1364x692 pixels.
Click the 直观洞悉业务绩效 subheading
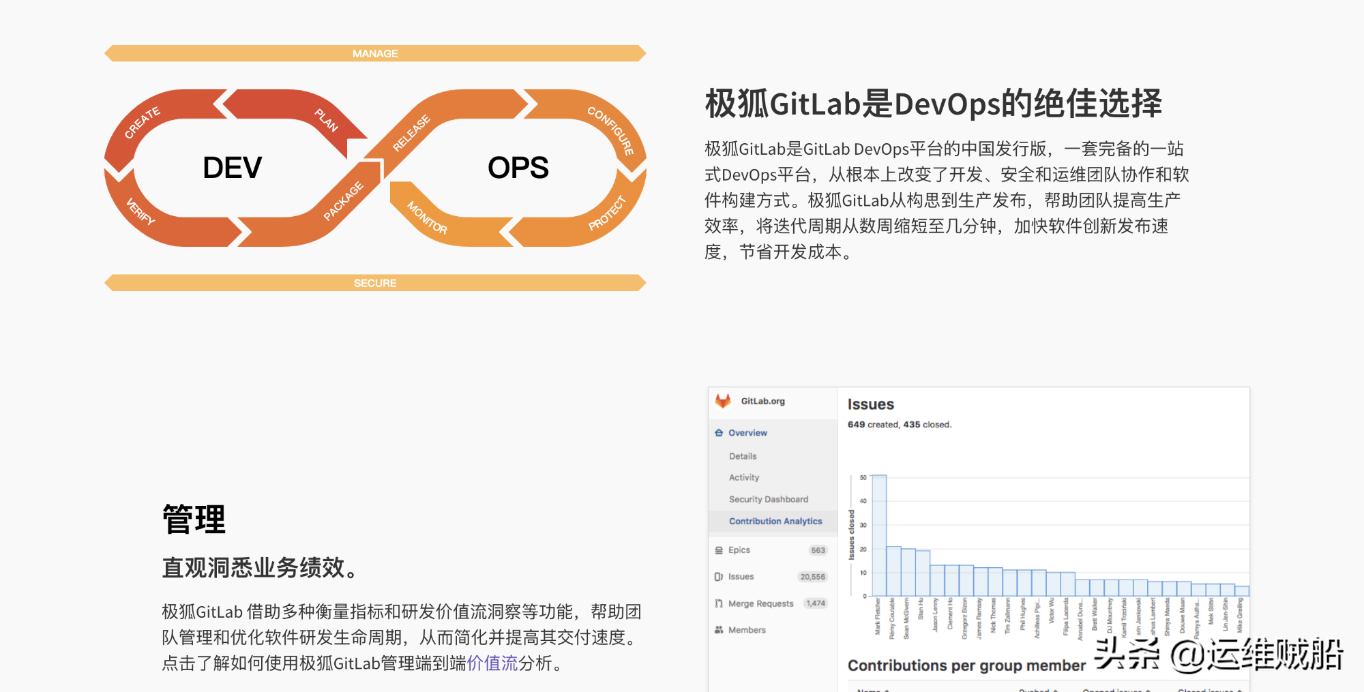point(260,568)
